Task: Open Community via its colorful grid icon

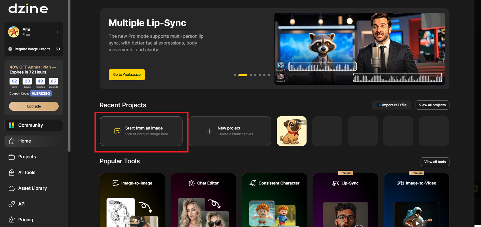Action: (x=12, y=125)
